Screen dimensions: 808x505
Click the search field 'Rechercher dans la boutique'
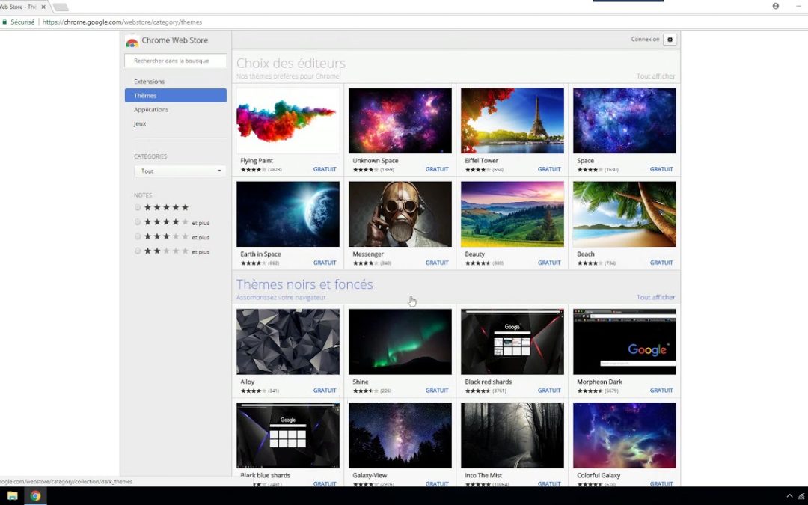click(175, 61)
